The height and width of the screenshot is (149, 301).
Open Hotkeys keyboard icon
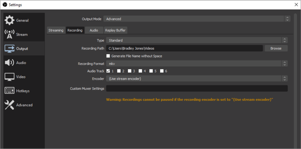9,91
